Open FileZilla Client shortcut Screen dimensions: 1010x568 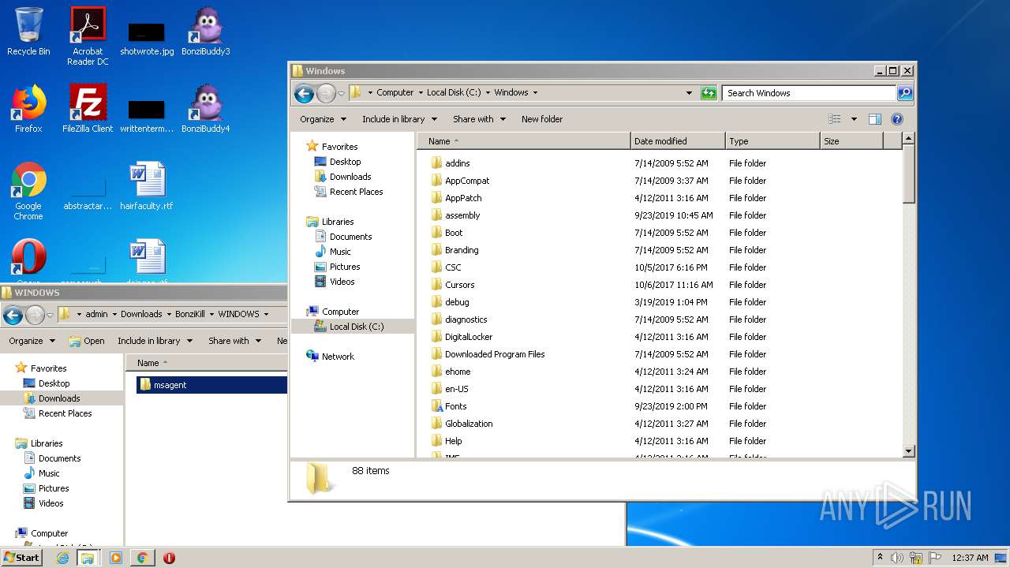(88, 110)
